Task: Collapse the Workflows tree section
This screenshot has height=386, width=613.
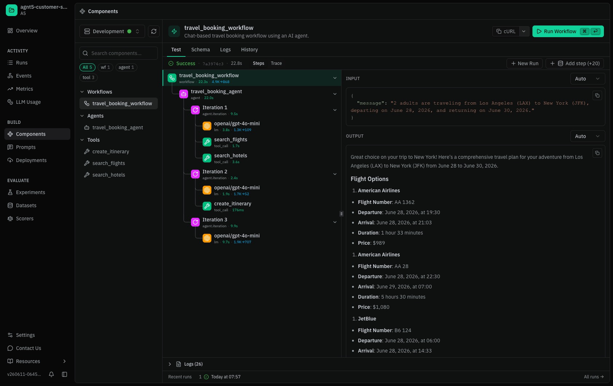Action: (x=82, y=92)
